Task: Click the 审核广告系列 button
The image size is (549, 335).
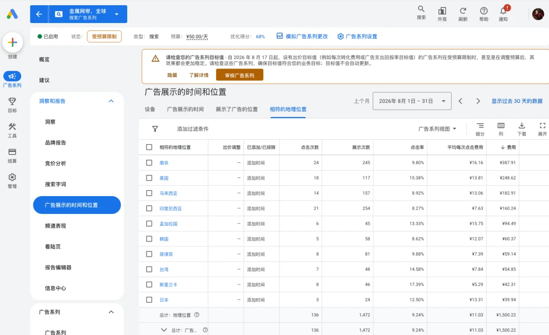Action: pos(240,75)
